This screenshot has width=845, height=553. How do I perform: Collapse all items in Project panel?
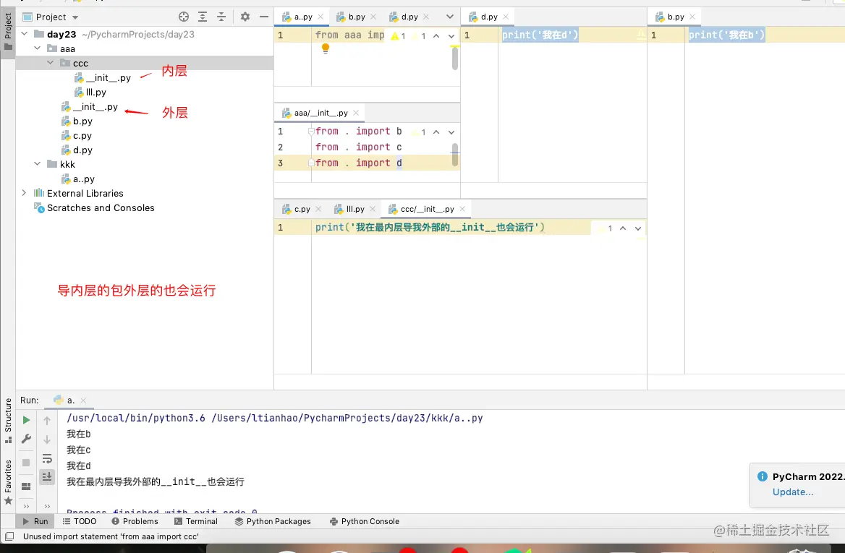[221, 17]
